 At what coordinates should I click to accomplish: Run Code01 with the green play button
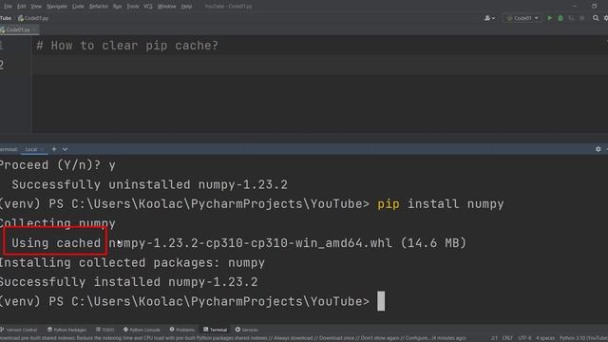(549, 18)
